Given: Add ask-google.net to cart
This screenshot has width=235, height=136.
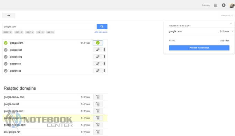Looking at the screenshot, I should coord(98,132).
